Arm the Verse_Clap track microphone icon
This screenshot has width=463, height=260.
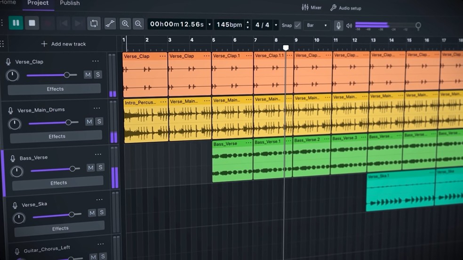point(8,62)
